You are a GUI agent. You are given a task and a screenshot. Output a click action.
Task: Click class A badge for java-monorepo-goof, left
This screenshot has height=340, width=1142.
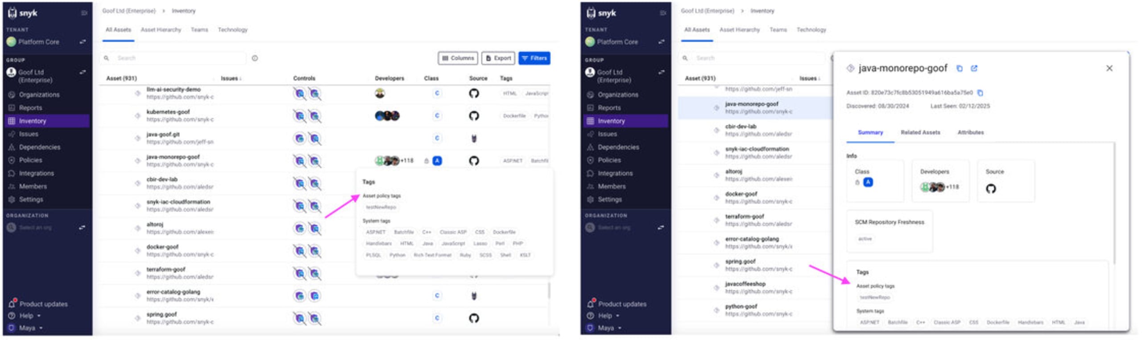pyautogui.click(x=437, y=161)
